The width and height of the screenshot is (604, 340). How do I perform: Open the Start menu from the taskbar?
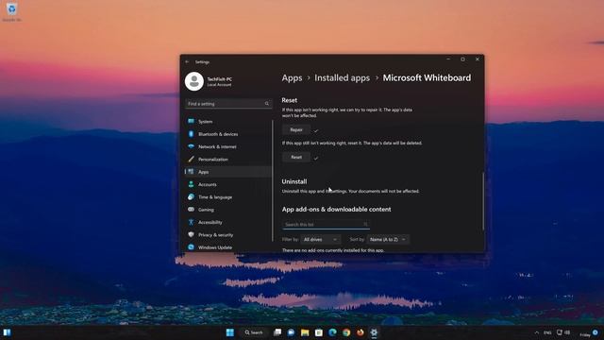(230, 332)
